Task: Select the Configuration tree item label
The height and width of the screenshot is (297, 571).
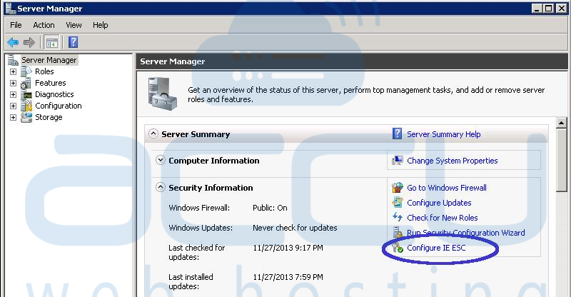Action: click(59, 106)
